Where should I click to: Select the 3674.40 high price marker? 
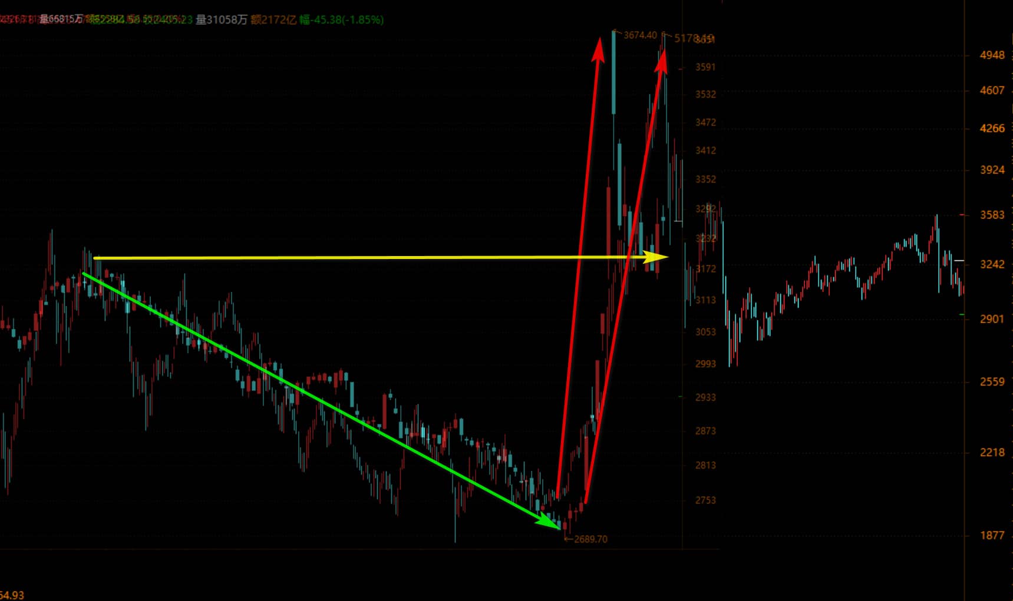(x=639, y=35)
